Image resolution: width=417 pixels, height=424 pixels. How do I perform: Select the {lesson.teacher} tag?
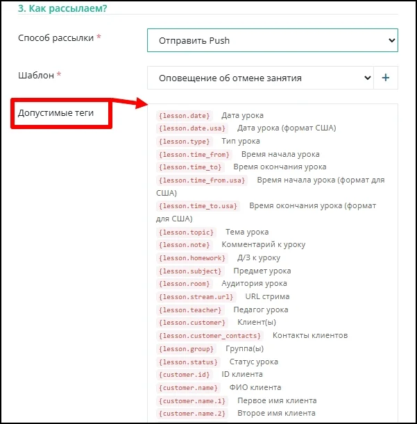[x=190, y=310]
